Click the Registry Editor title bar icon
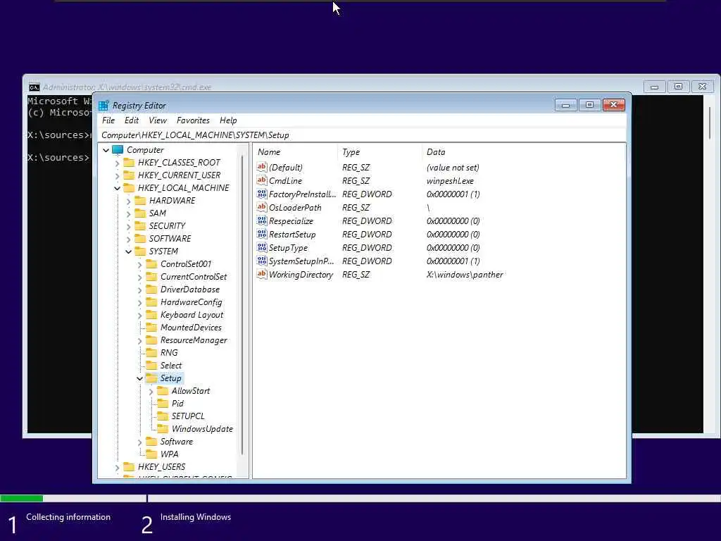 pos(104,106)
